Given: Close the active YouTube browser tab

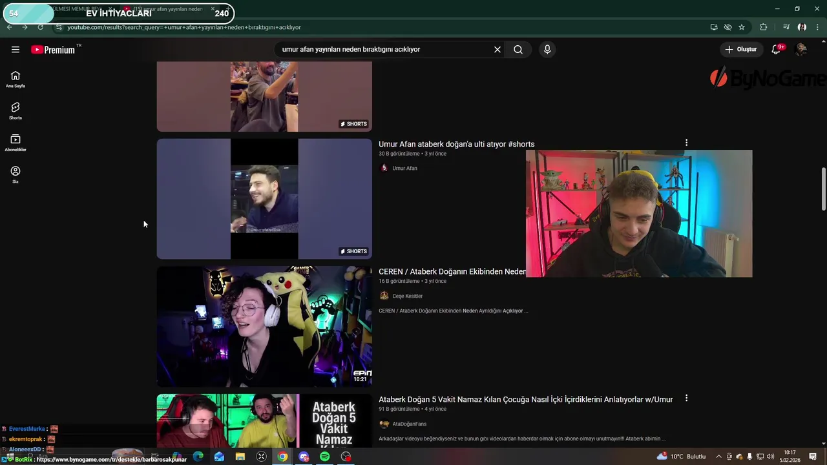Looking at the screenshot, I should (213, 9).
